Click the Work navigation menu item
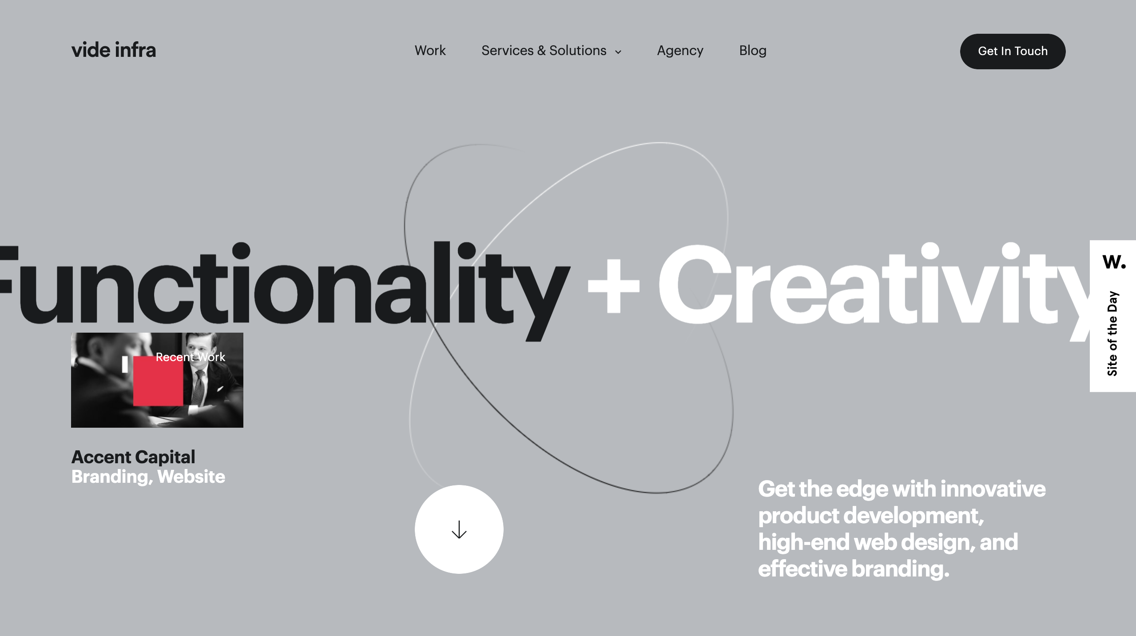1136x636 pixels. pos(430,50)
